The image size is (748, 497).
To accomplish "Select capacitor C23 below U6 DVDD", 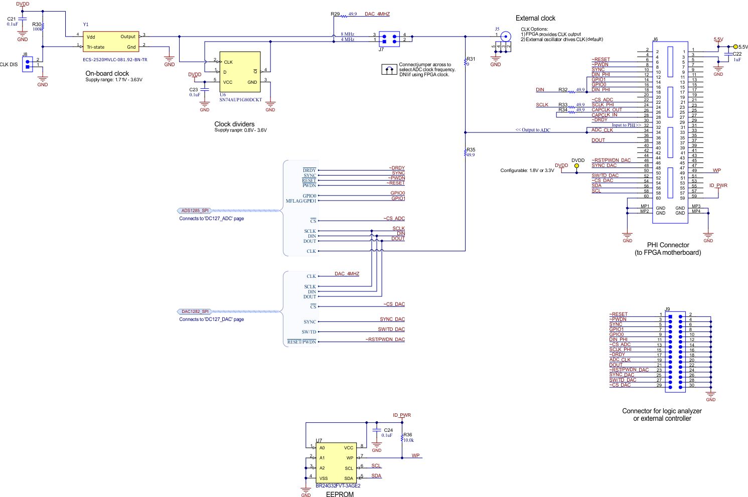I will tap(205, 90).
